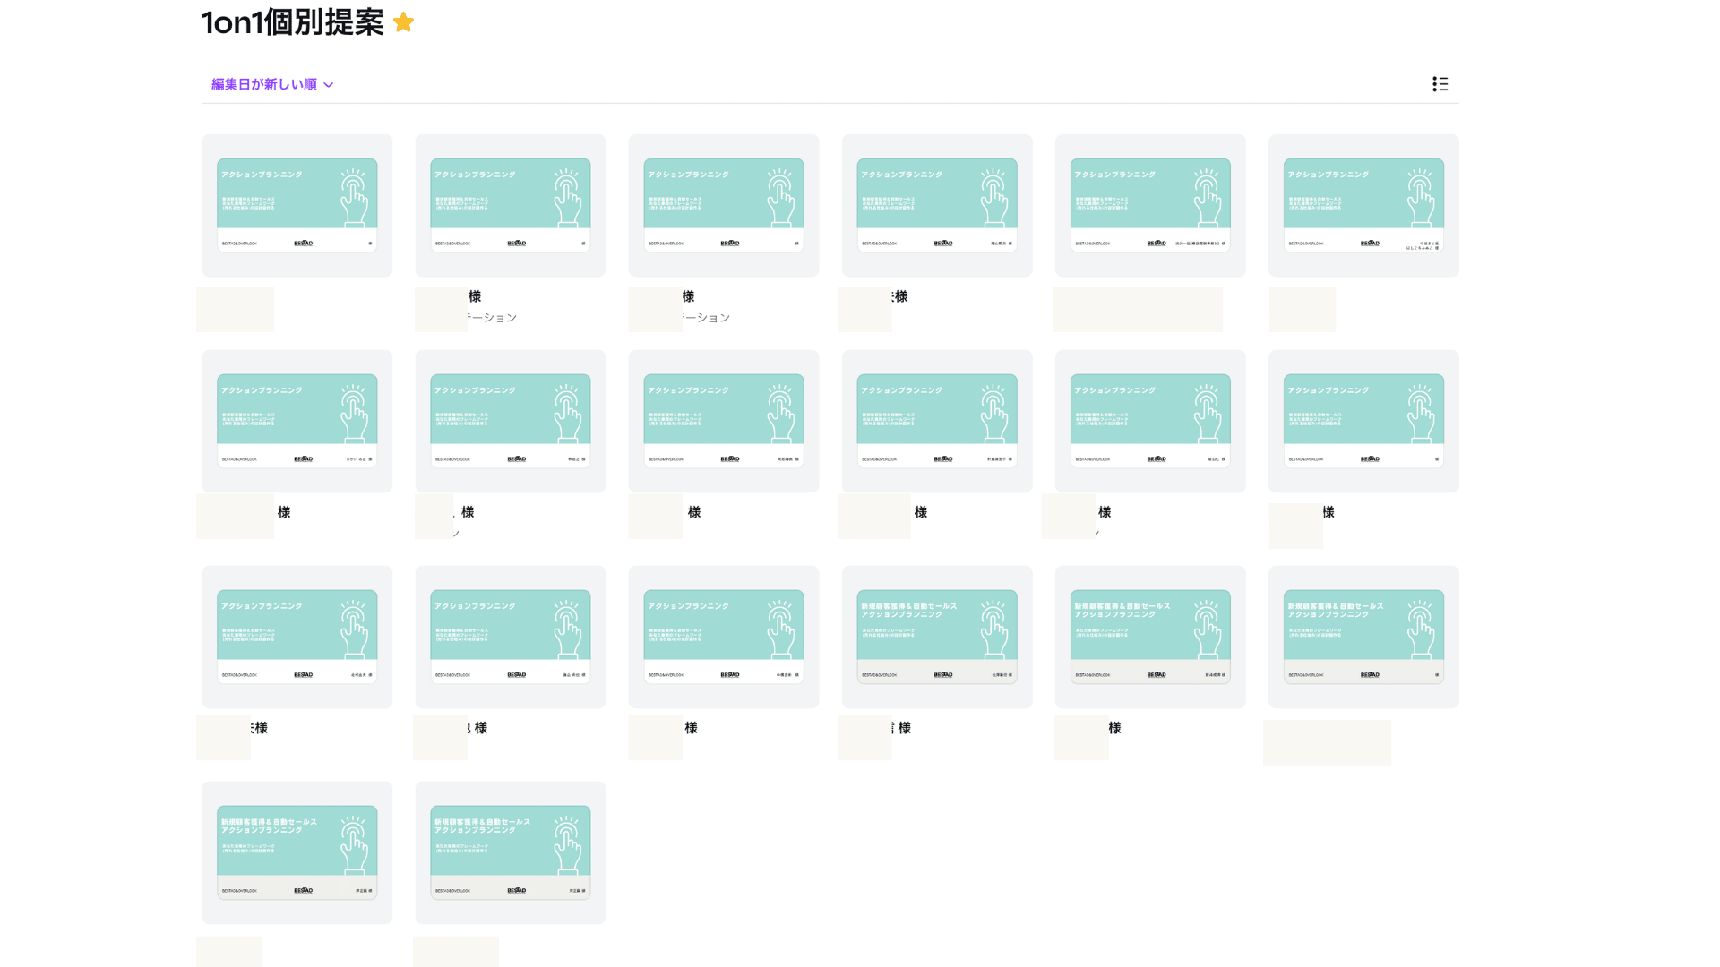The height and width of the screenshot is (967, 1720).
Task: Open first thumbnail in the second row
Action: (297, 421)
